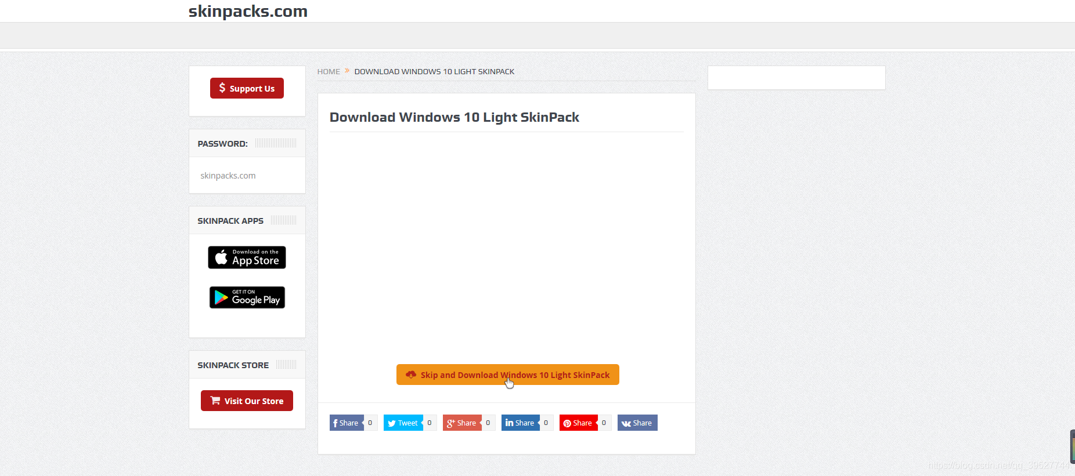The image size is (1075, 476).
Task: Click the Facebook share count box
Action: [x=370, y=423]
